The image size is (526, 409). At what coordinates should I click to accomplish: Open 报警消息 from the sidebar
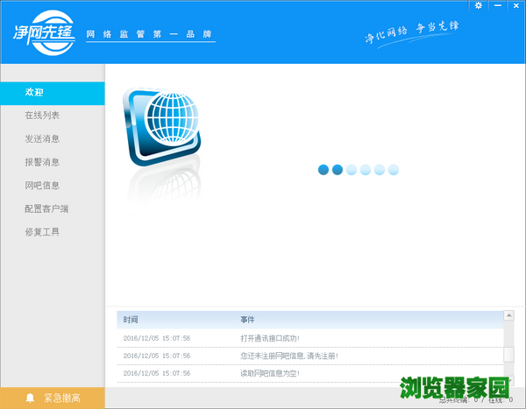[42, 162]
